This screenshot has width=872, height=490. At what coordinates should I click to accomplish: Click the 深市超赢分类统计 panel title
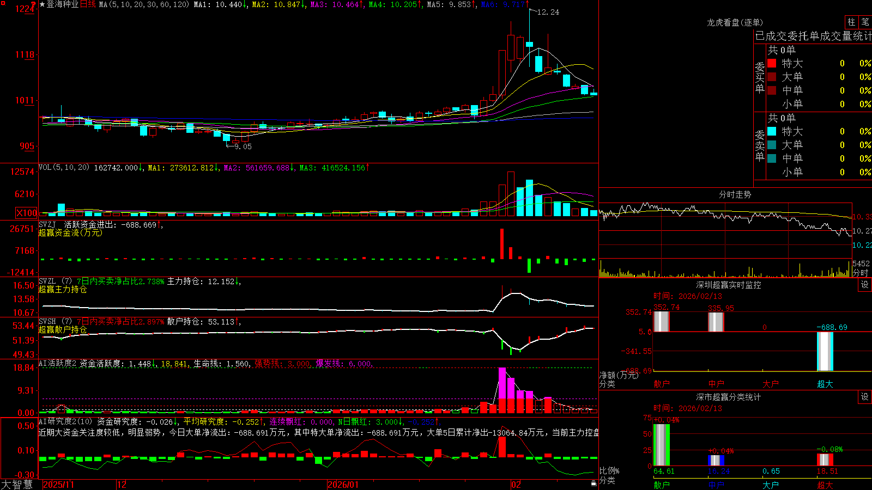pos(729,397)
